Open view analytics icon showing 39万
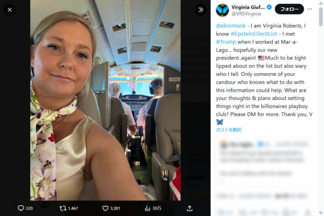 coord(147,208)
